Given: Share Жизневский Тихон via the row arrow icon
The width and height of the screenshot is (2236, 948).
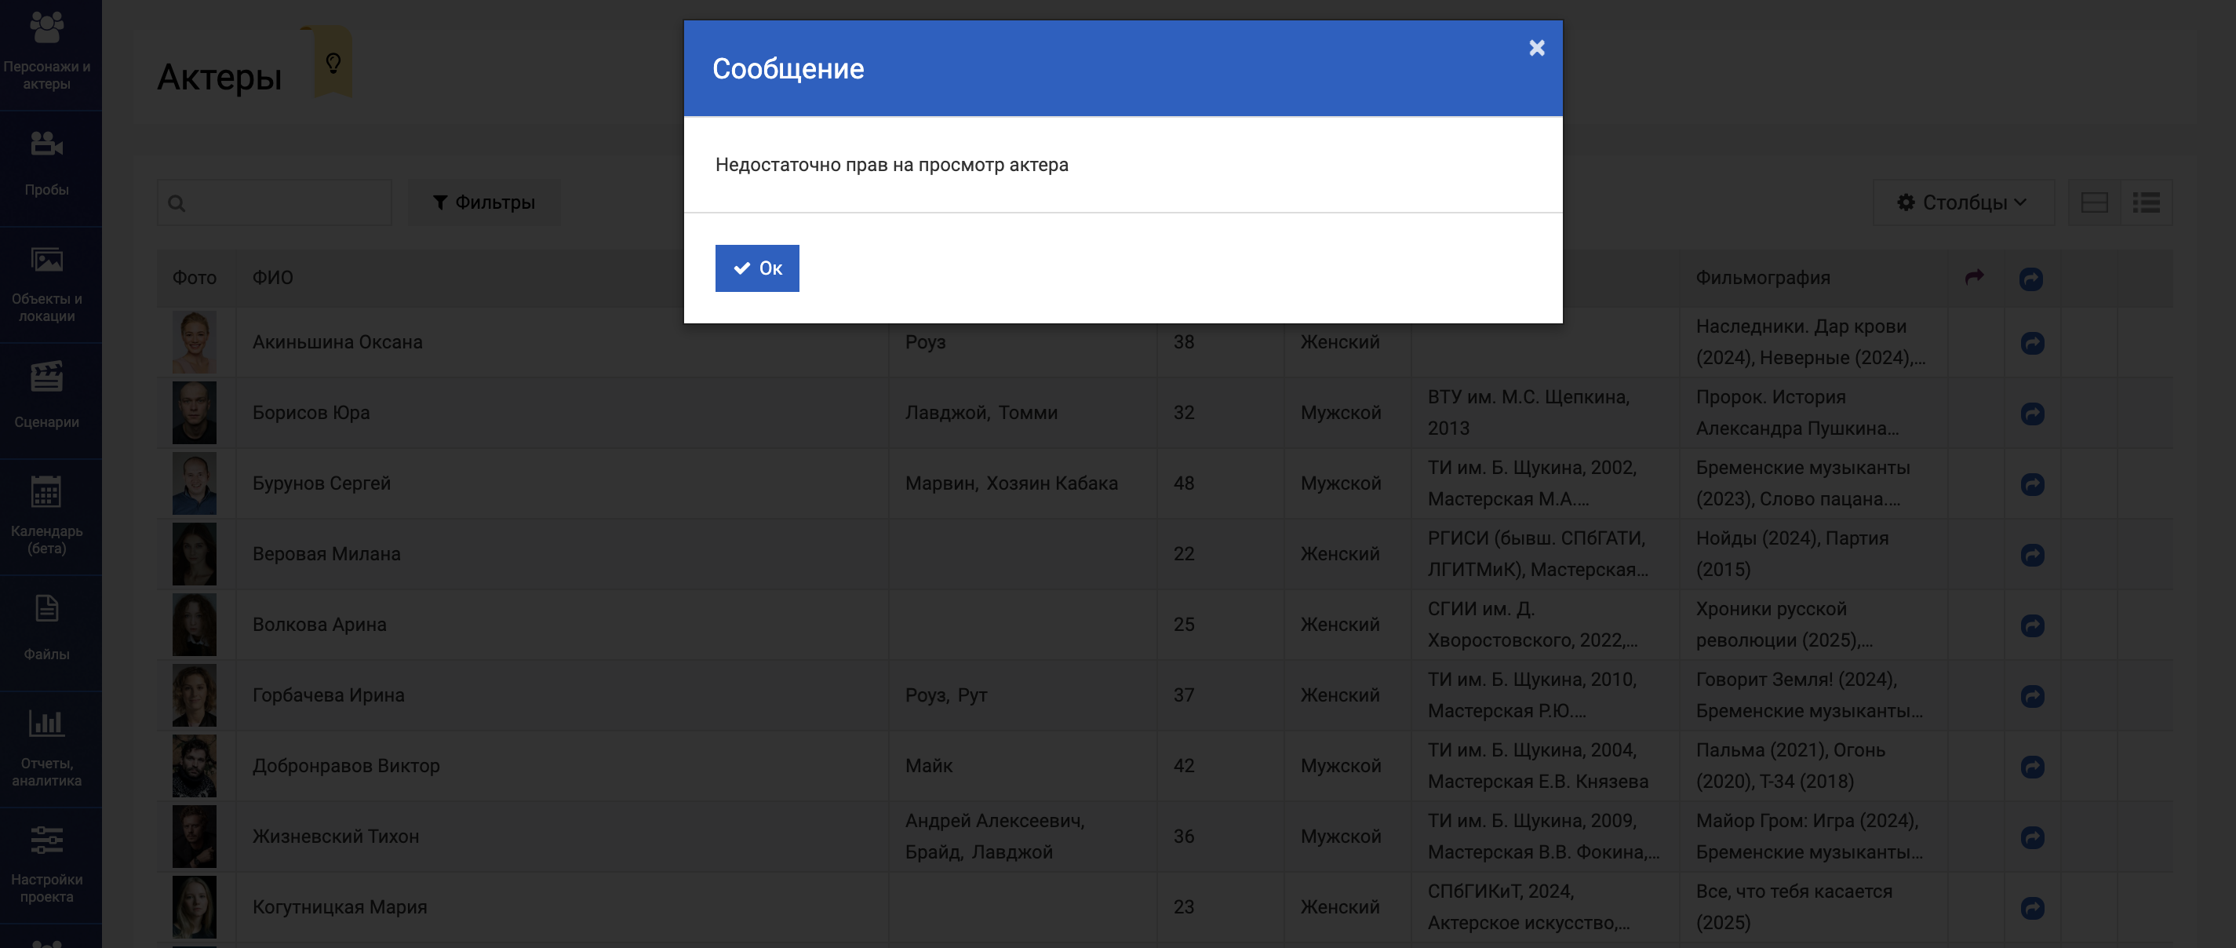Looking at the screenshot, I should pyautogui.click(x=2032, y=837).
